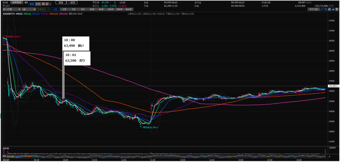340x162 pixels.
Task: Switch market to PTS
Action: point(38,4)
